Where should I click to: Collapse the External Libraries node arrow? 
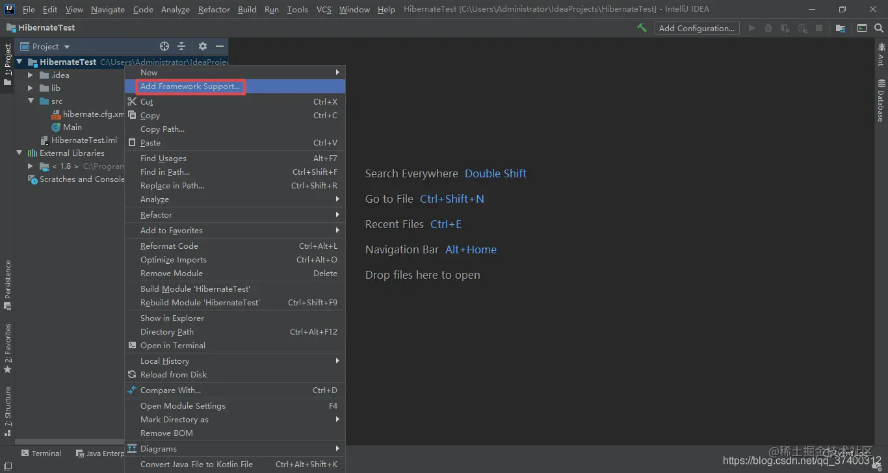tap(20, 153)
